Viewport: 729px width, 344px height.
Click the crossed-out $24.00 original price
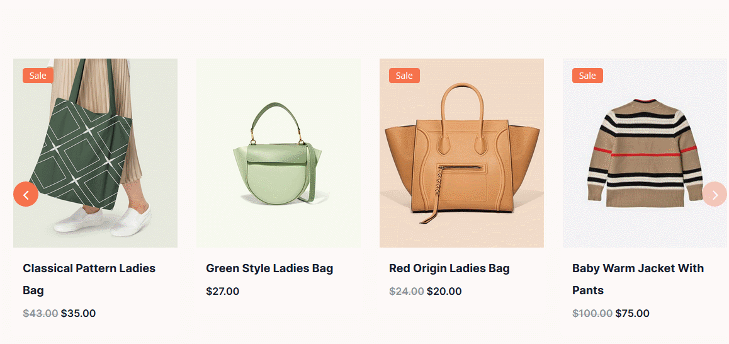pyautogui.click(x=406, y=292)
